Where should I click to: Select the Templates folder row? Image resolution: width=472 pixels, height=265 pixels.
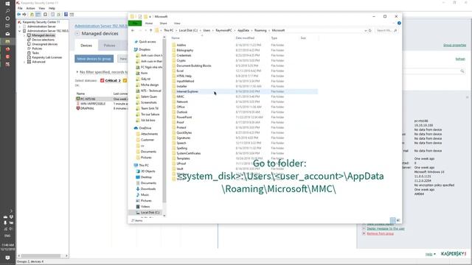[x=244, y=158]
